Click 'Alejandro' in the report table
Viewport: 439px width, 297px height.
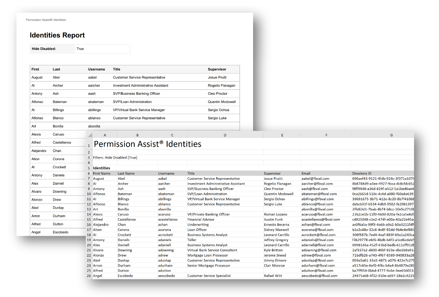[39, 151]
